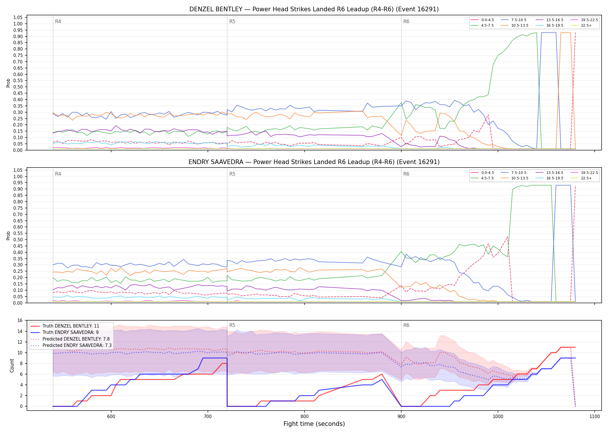Click the 14 tick on the Count axis
Screen dimensions: 608x434
[20, 331]
